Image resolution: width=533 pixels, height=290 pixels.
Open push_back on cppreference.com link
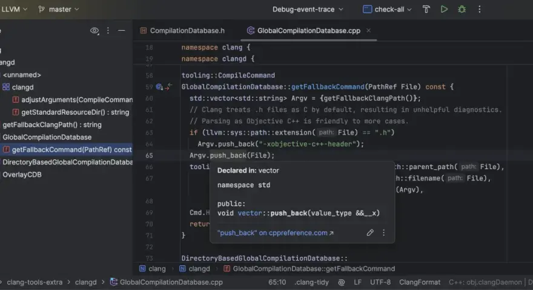coord(276,233)
